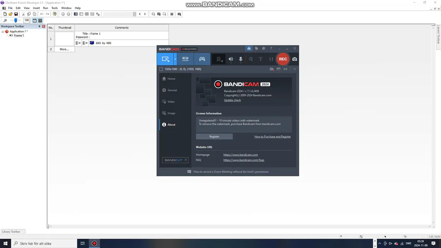Image resolution: width=441 pixels, height=248 pixels.
Task: Click the zoom magnifier icon in Fusion toolbar
Action: pos(5,21)
